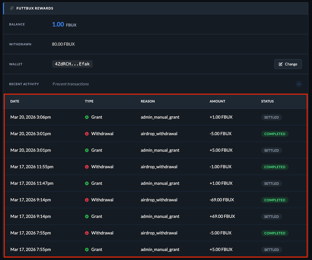Click the COMPLETED badge on the Mar 20 withdrawal

[x=275, y=134]
